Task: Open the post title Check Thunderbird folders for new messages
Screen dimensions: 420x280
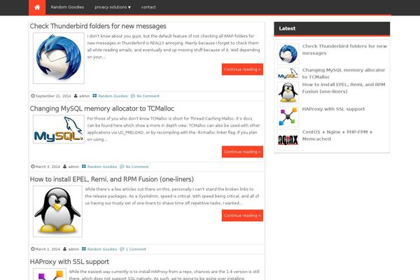Action: tap(98, 27)
